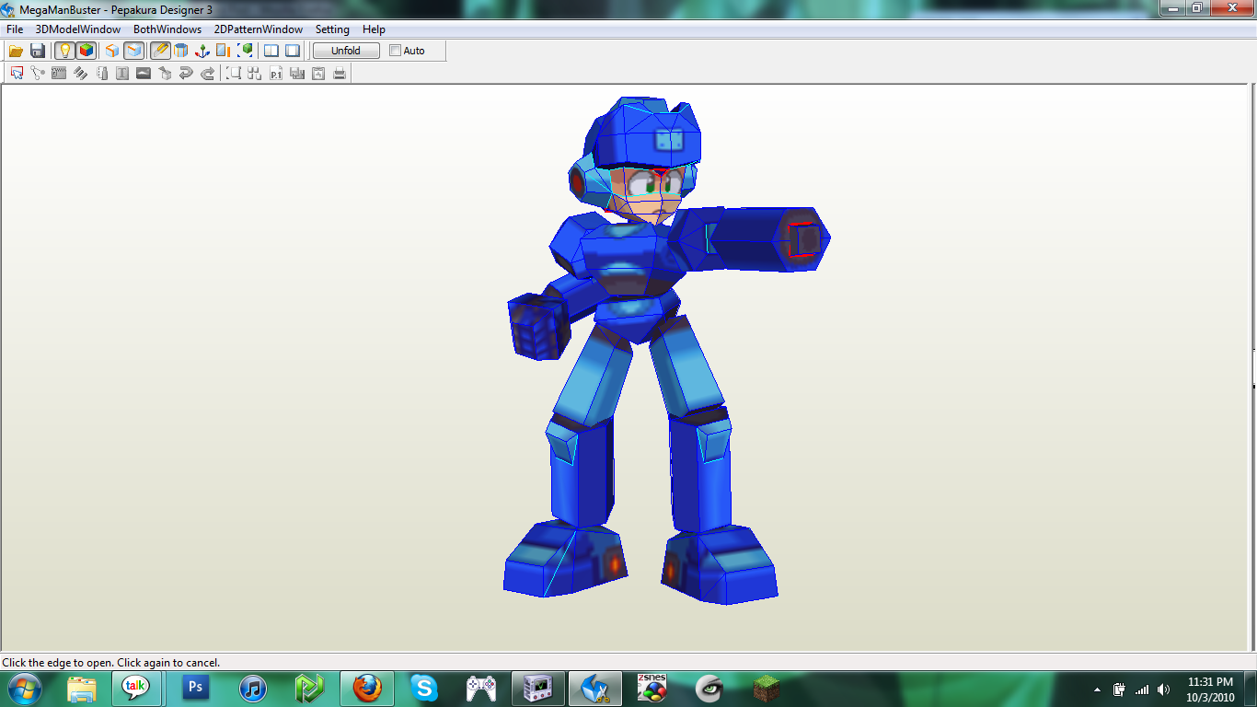Screen dimensions: 1257x707
Task: Toggle the Auto checkbox beside Unfold
Action: pyautogui.click(x=394, y=51)
